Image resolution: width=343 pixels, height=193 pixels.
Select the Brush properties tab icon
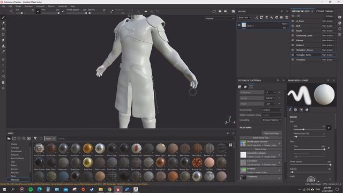pos(290,109)
